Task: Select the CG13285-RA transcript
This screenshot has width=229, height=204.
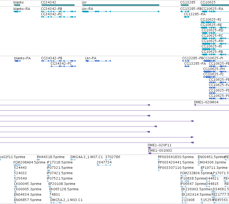Action: (186, 17)
